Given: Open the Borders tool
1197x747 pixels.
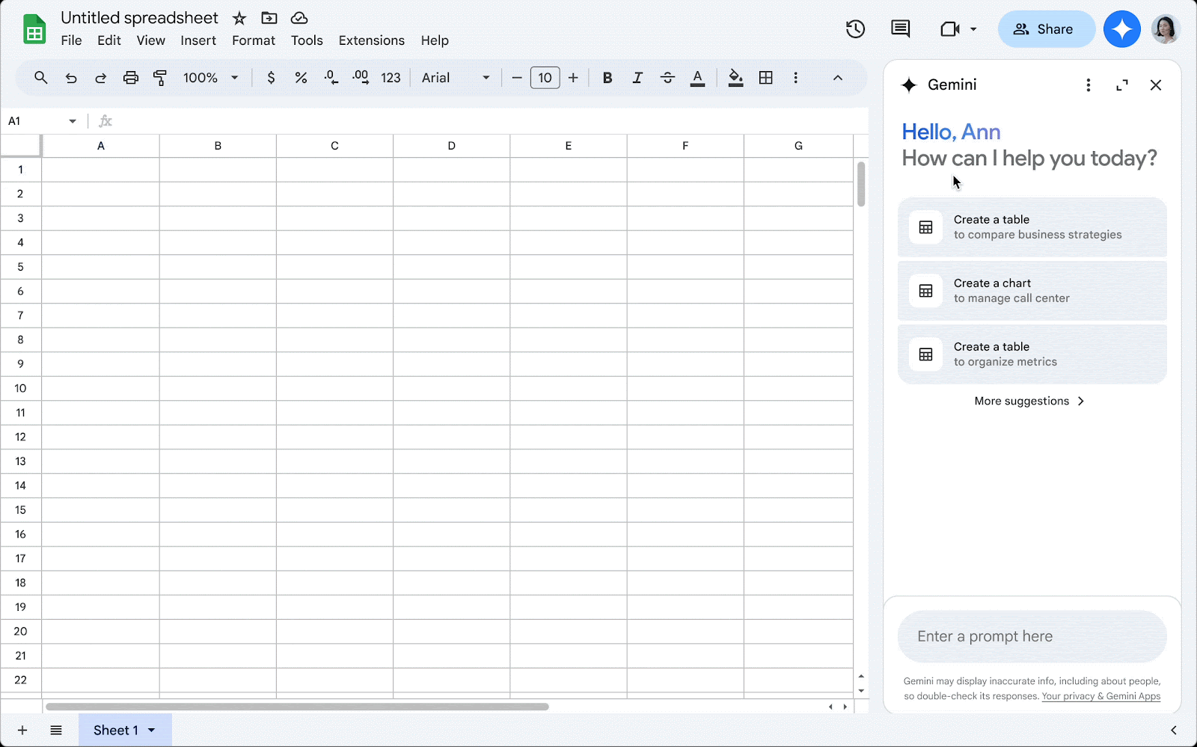Looking at the screenshot, I should (x=765, y=77).
